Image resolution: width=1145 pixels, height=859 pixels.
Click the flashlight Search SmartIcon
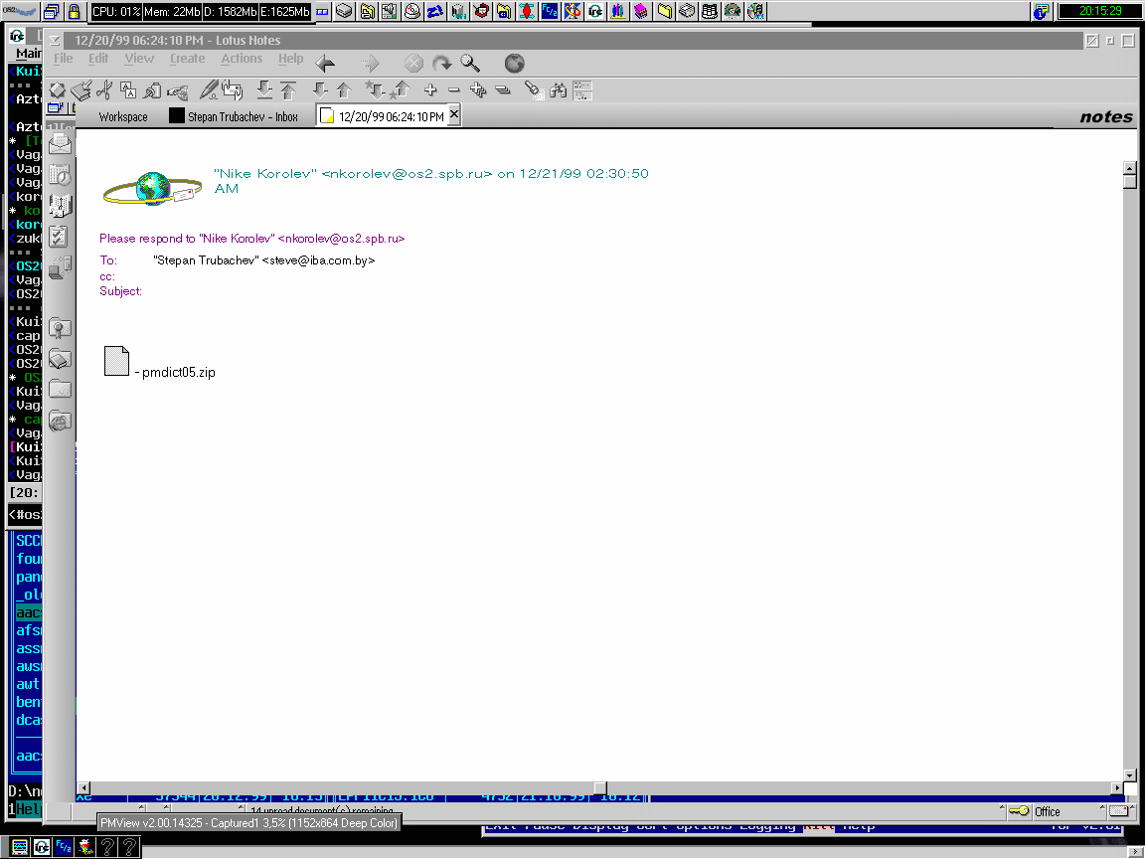pos(534,89)
